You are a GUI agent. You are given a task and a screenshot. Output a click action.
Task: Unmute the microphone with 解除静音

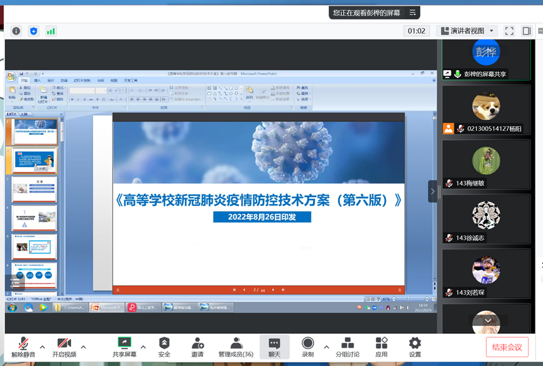click(23, 347)
